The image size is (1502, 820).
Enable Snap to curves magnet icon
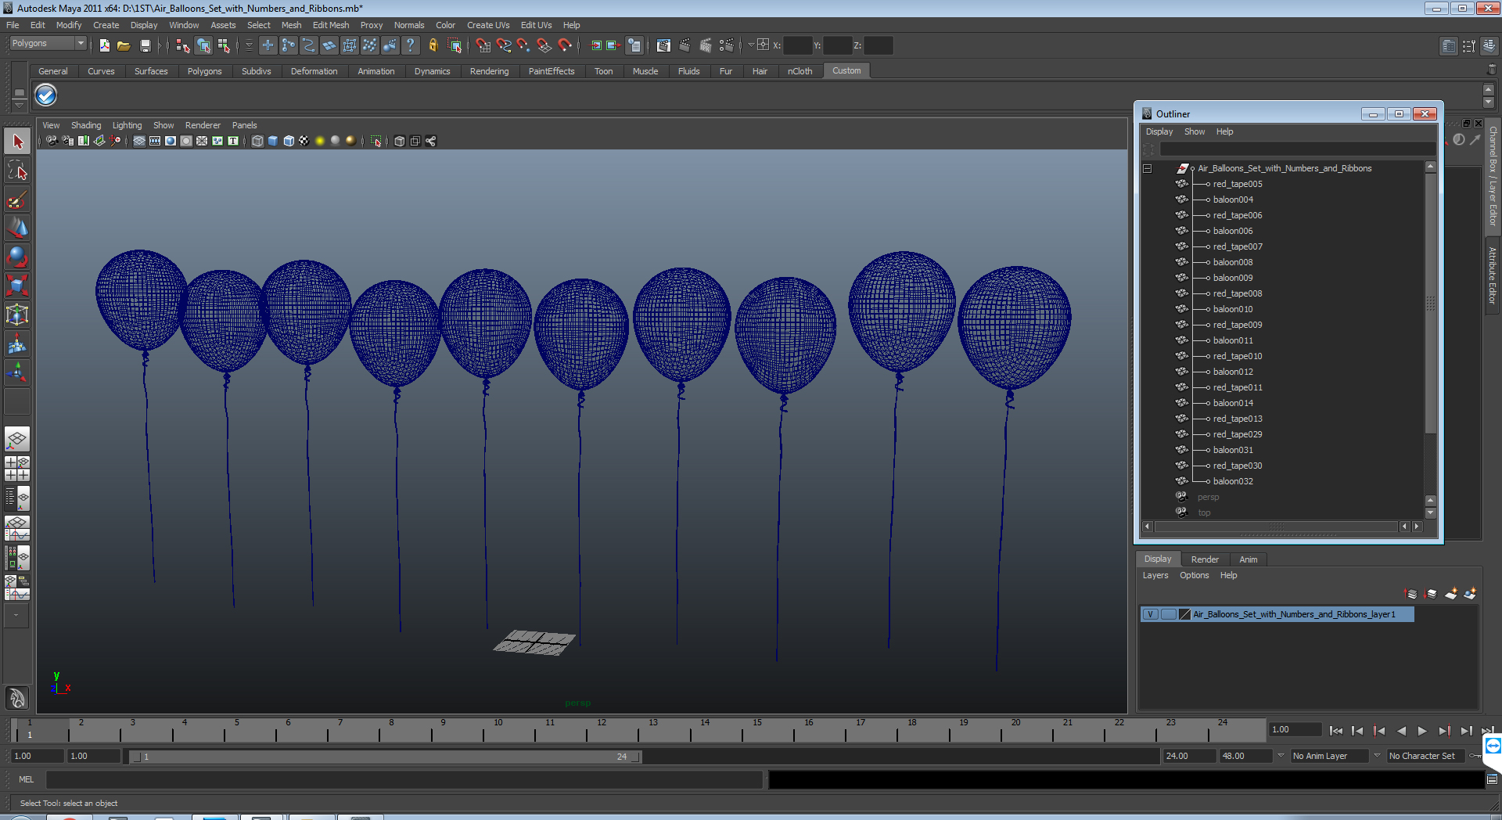click(504, 45)
